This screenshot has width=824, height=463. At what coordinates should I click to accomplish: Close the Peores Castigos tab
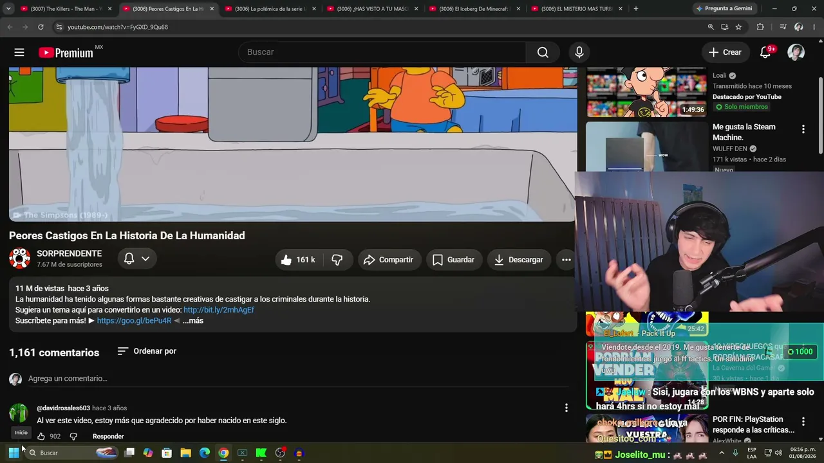point(212,9)
